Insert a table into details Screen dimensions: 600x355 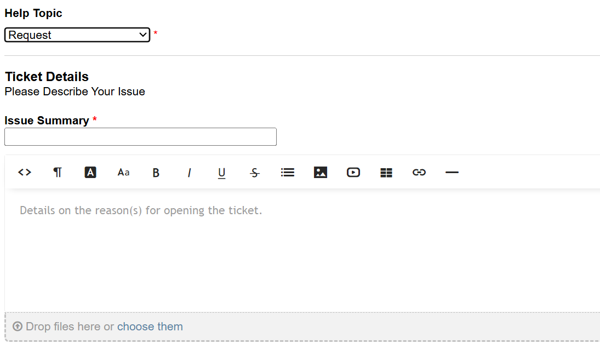pyautogui.click(x=386, y=173)
